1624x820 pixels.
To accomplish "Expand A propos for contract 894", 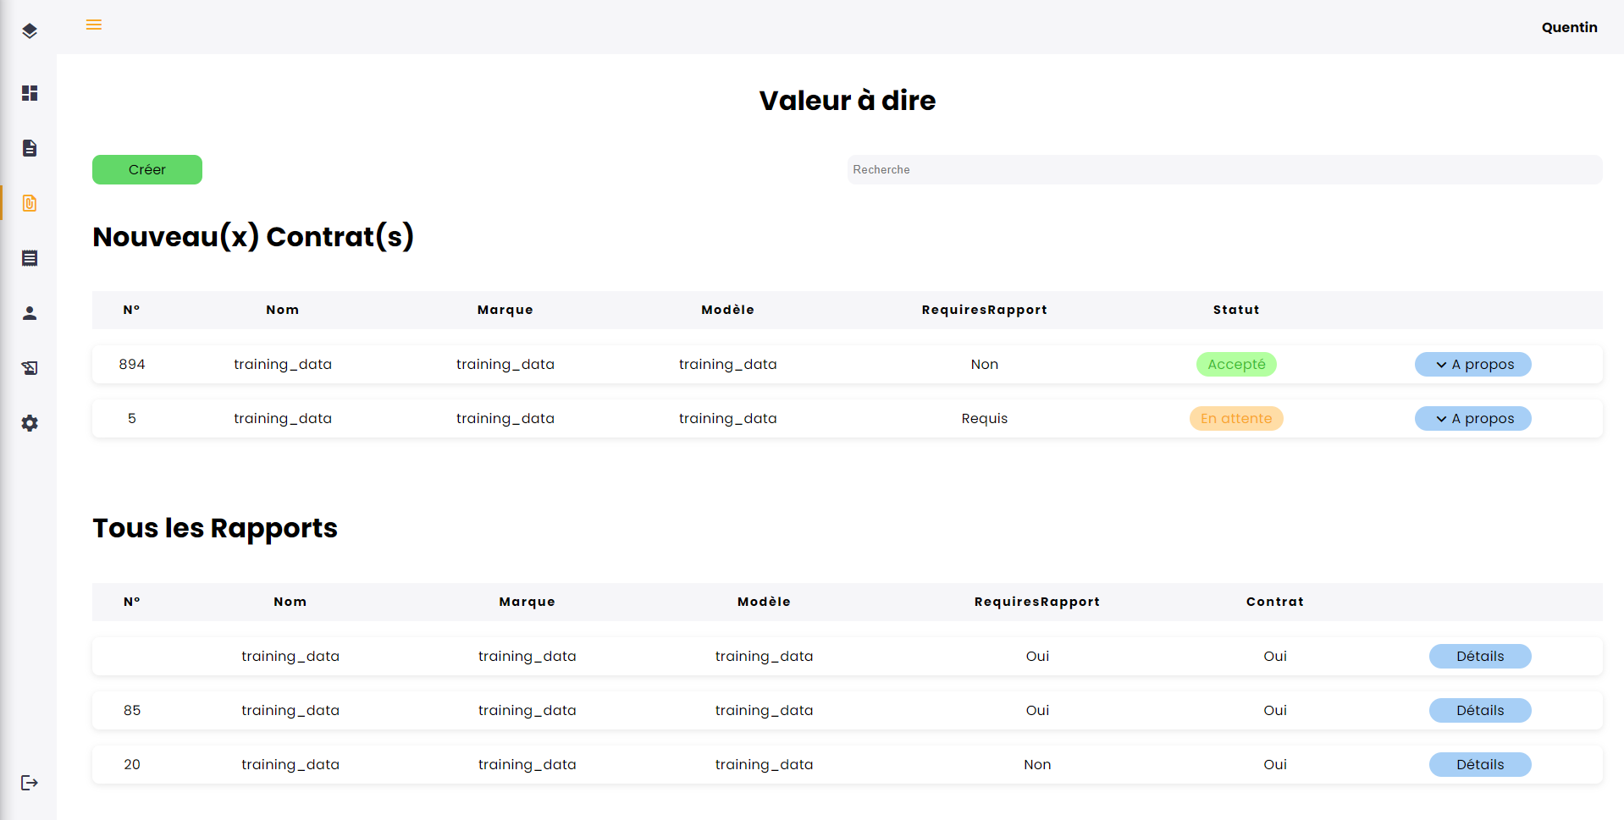I will [1472, 365].
